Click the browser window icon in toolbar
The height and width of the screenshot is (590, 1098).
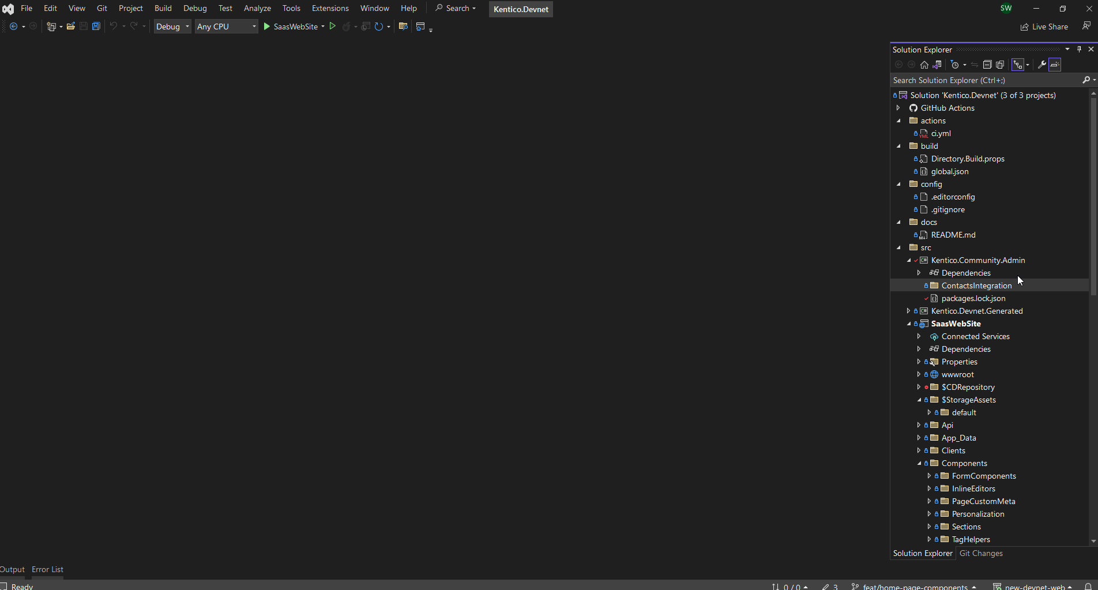tap(420, 27)
